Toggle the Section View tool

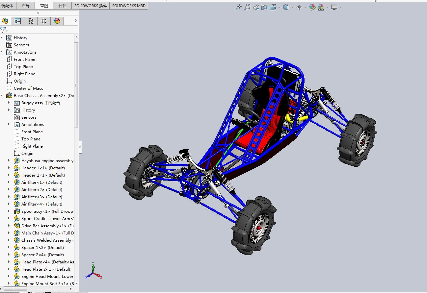point(264,7)
